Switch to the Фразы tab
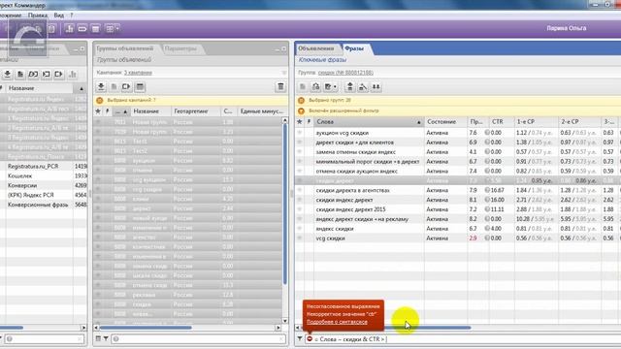Viewport: 621px width, 349px height. (354, 48)
